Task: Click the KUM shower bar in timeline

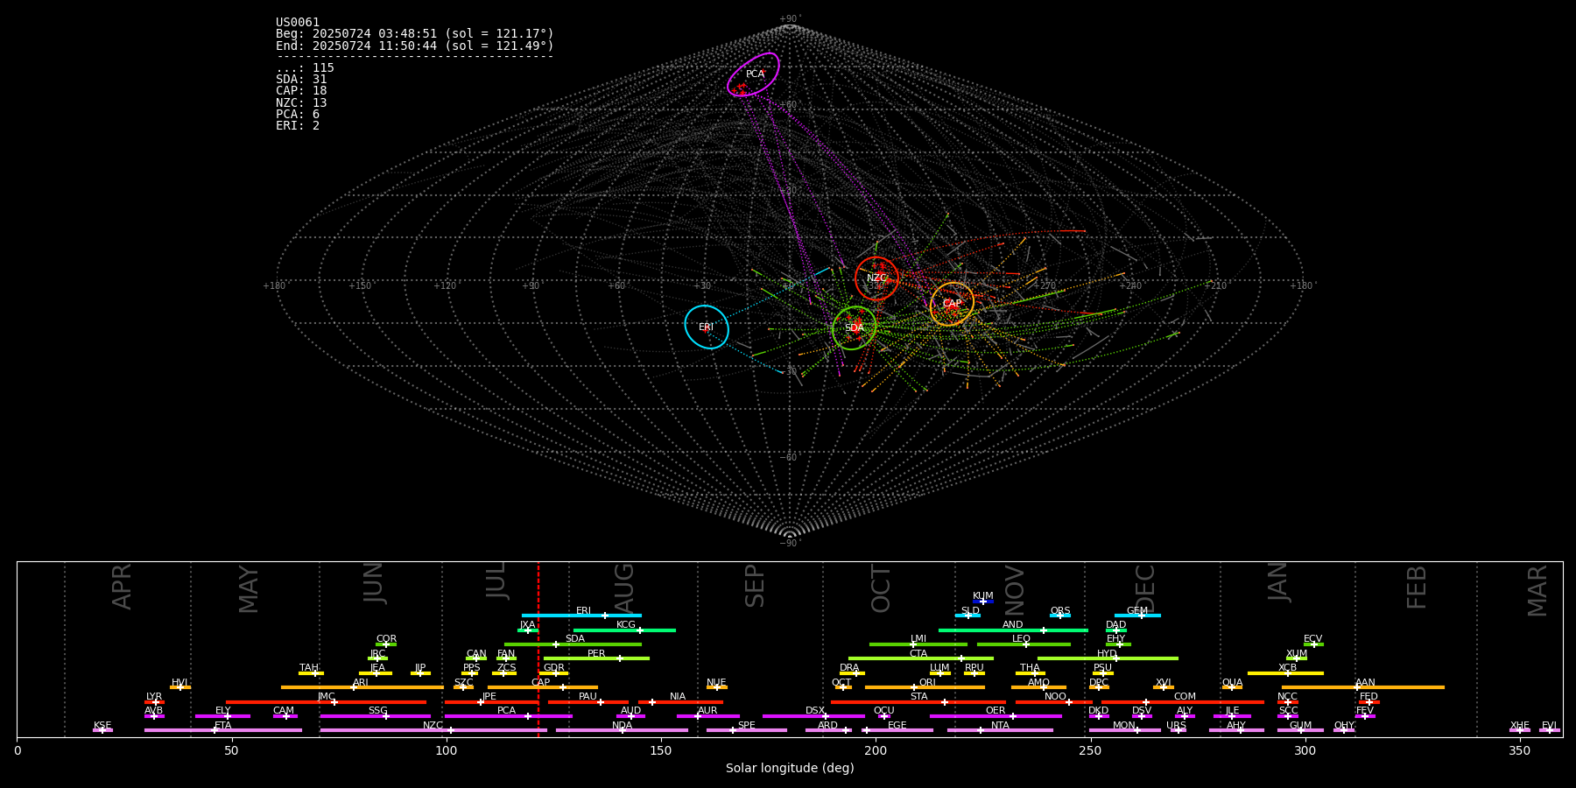Action: 982,602
